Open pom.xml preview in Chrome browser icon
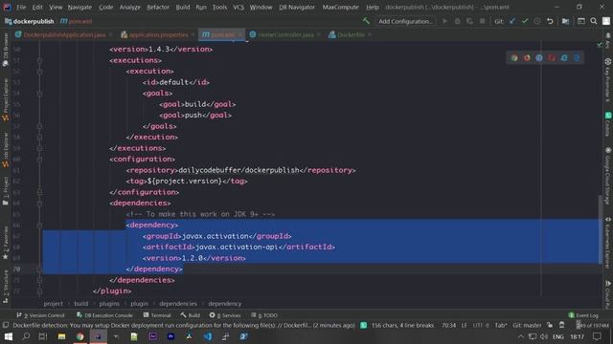Screen dimensions: 613x344 tap(514, 57)
